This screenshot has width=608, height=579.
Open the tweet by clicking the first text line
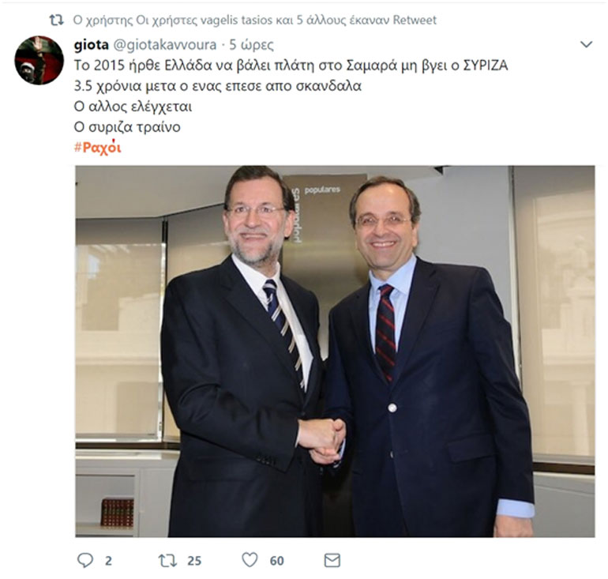(x=291, y=65)
